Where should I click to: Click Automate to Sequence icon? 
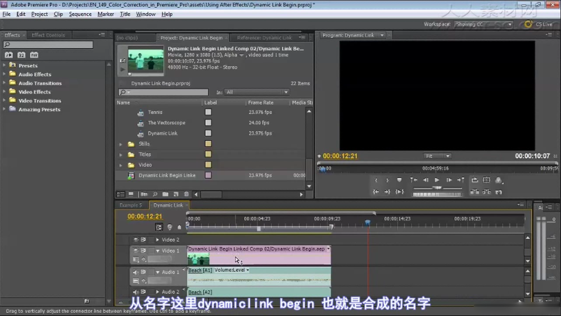144,194
